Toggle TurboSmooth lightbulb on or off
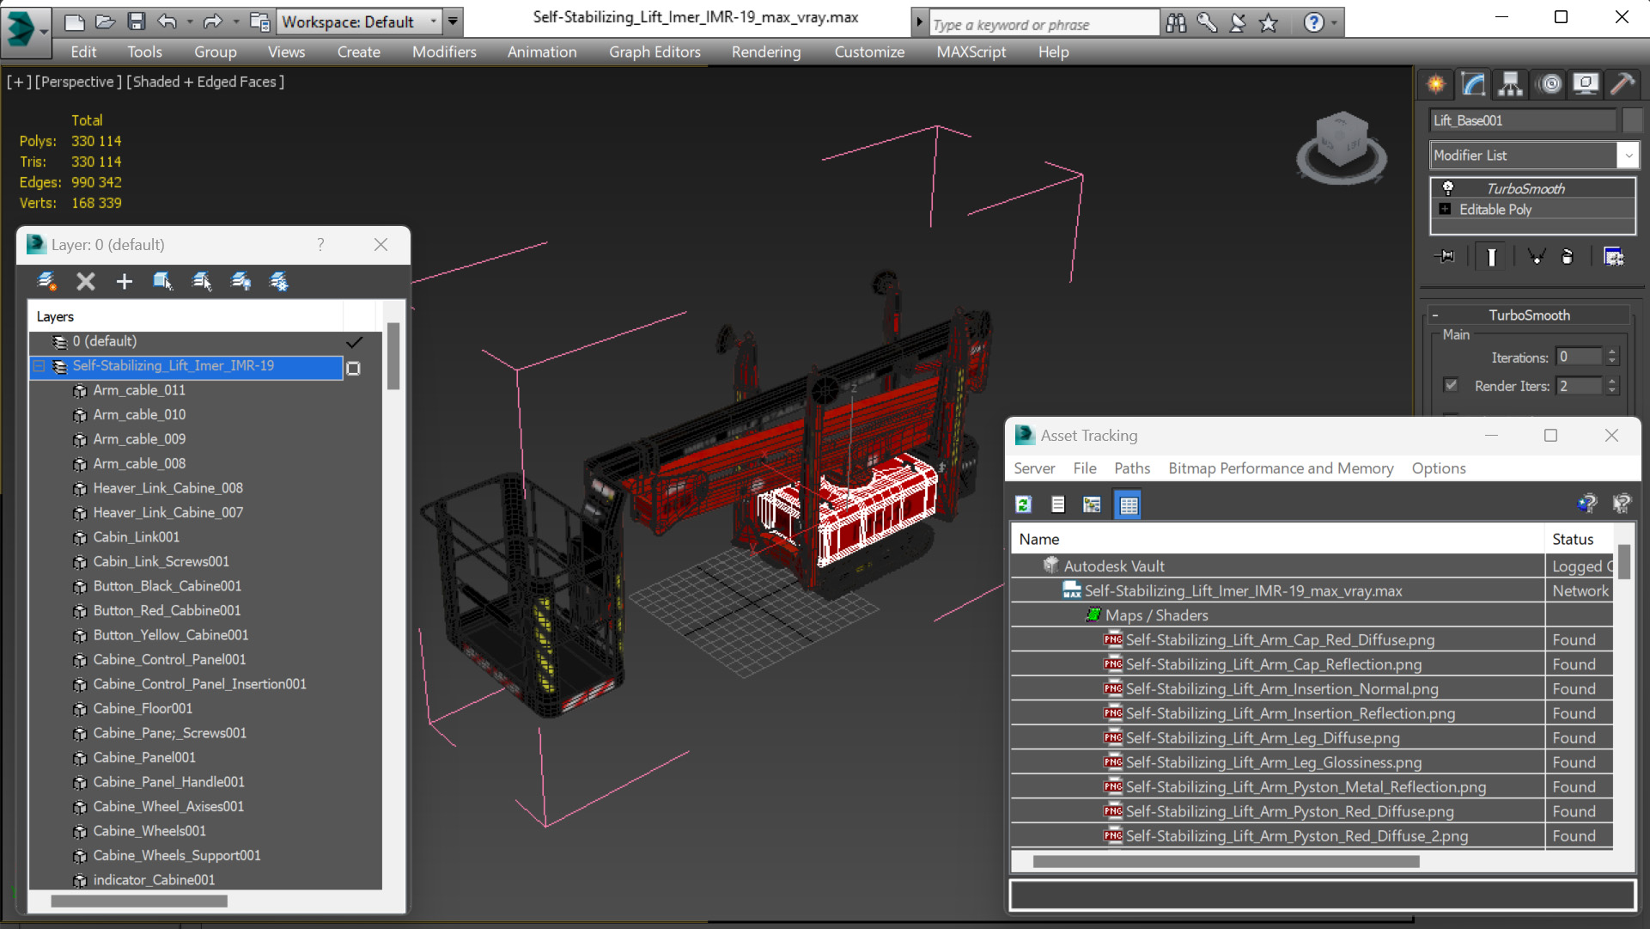This screenshot has width=1650, height=929. 1448,188
